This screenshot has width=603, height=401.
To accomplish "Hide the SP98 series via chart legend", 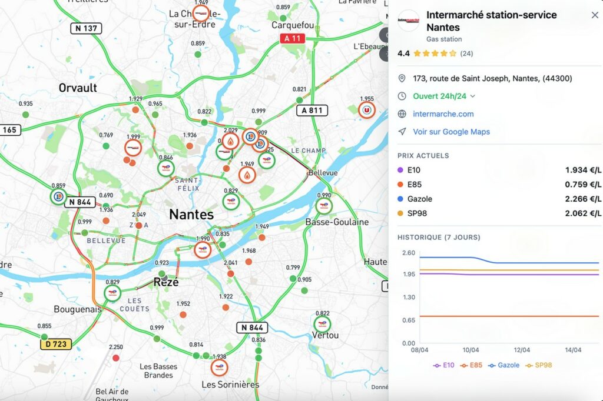I will pyautogui.click(x=538, y=365).
